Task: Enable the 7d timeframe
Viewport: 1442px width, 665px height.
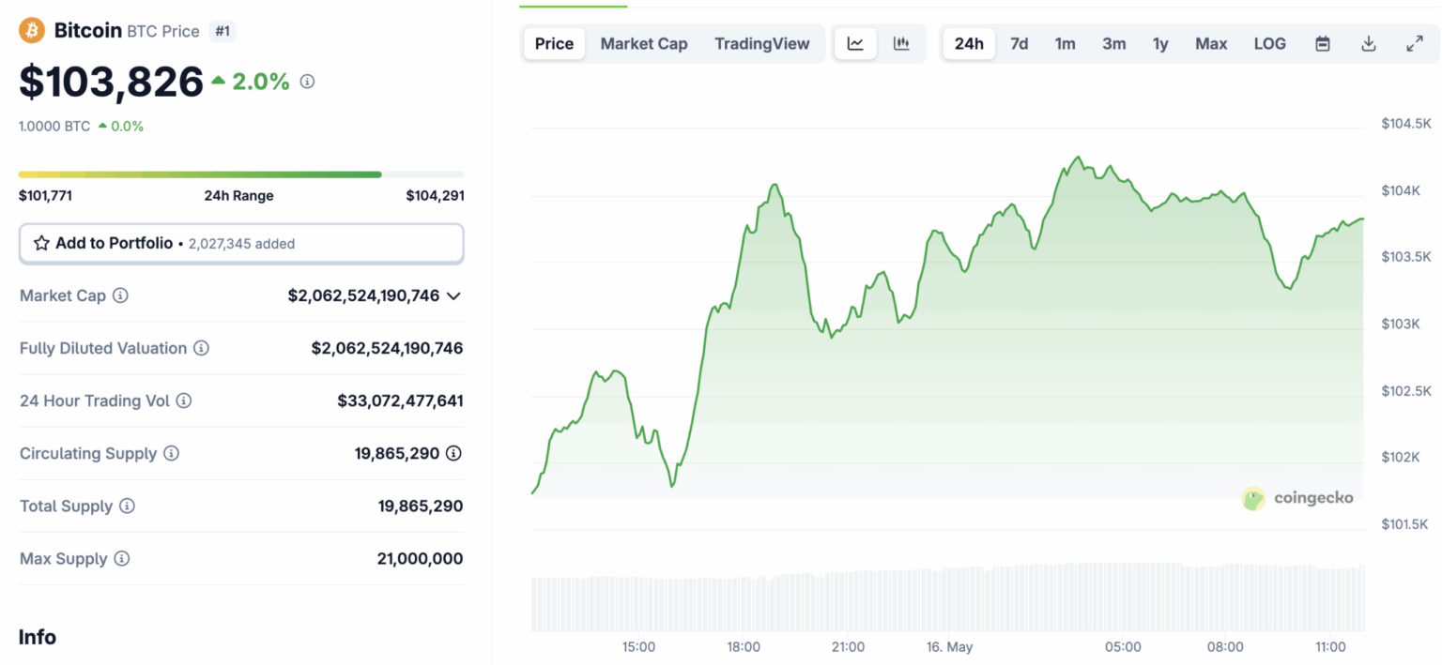Action: tap(1020, 43)
